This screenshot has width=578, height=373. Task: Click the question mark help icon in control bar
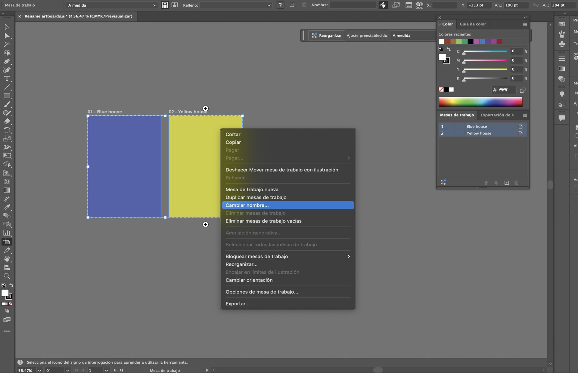pos(280,5)
